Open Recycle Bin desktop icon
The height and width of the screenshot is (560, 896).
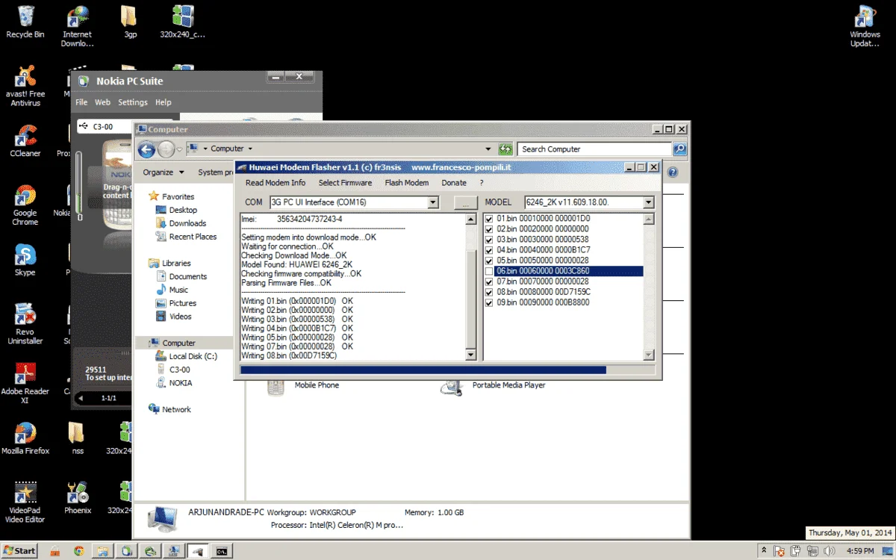[25, 22]
